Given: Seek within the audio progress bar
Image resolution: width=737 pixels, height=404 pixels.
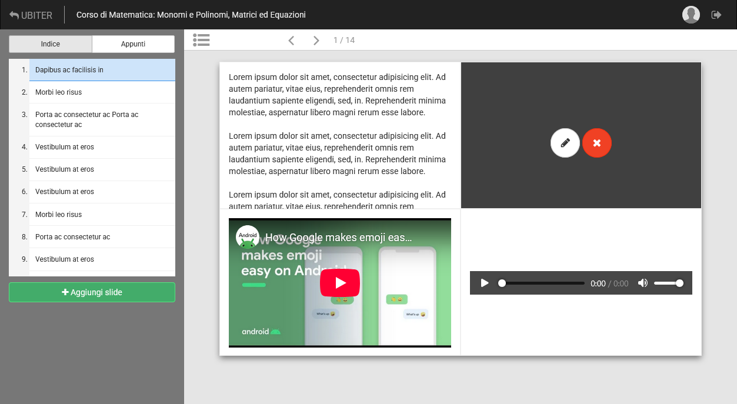Looking at the screenshot, I should pos(541,283).
